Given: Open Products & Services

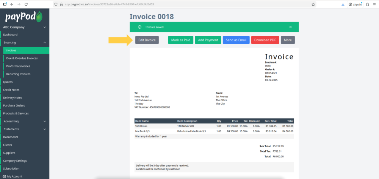Looking at the screenshot, I should [16, 113].
